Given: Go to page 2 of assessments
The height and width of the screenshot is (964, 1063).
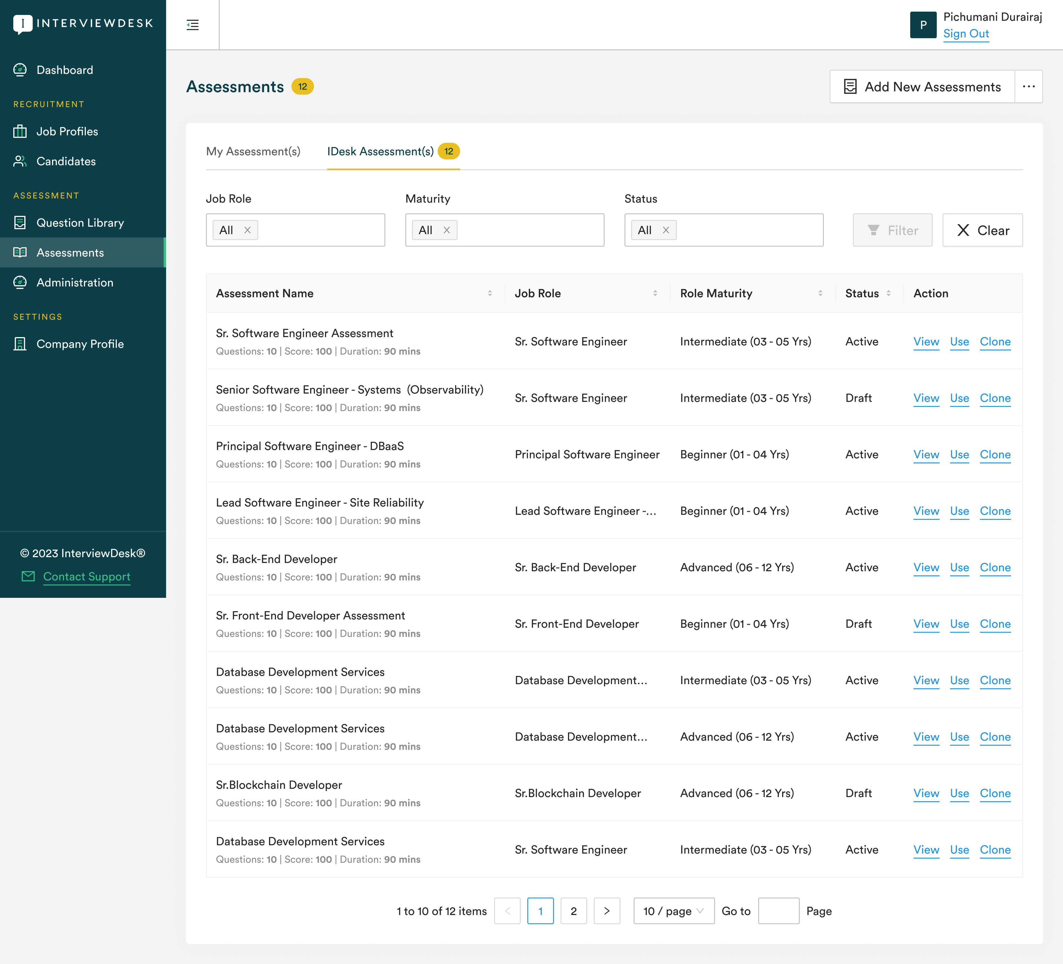Looking at the screenshot, I should point(574,911).
